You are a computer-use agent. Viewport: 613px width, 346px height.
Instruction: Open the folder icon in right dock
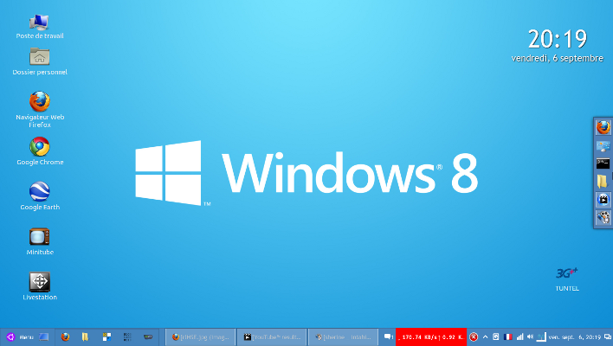(603, 181)
